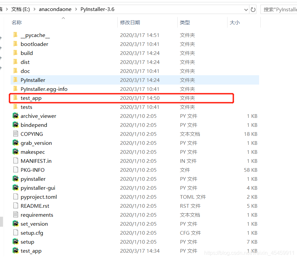Click the sort chevron above 名称 column
This screenshot has width=297, height=259.
(x=63, y=19)
